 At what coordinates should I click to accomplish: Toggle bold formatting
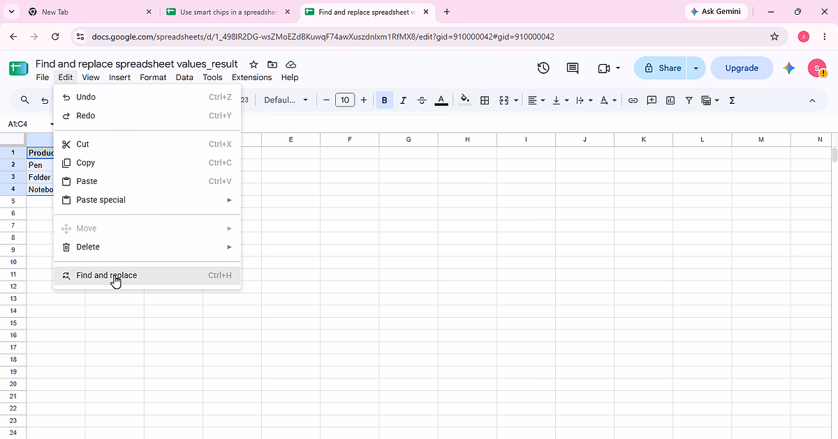(384, 100)
